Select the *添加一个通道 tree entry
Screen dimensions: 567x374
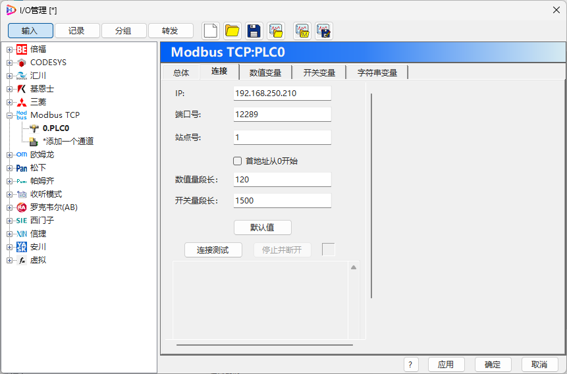point(68,142)
